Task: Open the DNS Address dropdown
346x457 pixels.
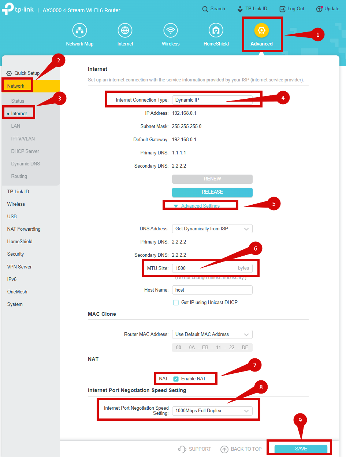Action: point(212,229)
